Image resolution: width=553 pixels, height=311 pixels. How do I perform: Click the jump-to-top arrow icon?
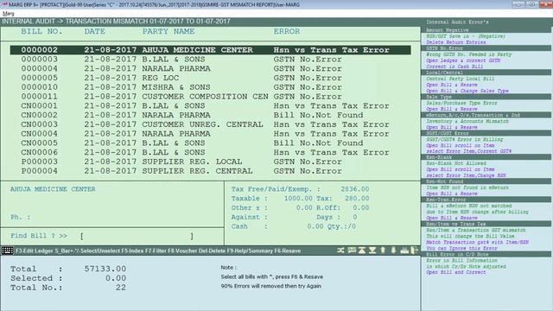coord(362,251)
